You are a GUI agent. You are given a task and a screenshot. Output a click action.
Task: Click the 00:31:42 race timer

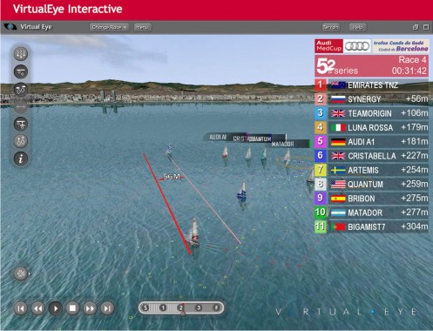tap(409, 71)
